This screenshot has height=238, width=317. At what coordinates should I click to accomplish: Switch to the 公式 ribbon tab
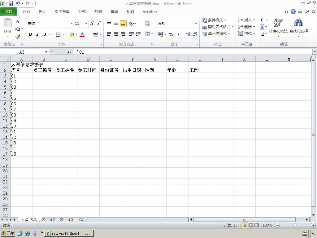[82, 11]
